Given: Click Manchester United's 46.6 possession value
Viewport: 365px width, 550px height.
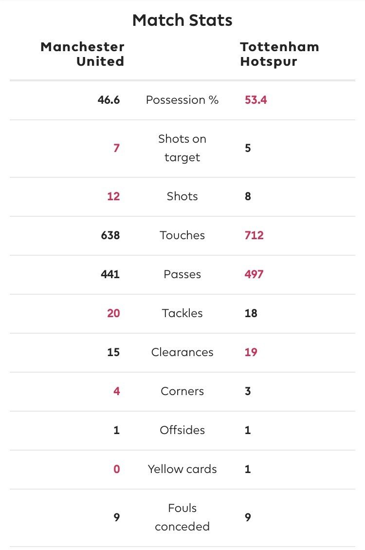Looking at the screenshot, I should (109, 100).
